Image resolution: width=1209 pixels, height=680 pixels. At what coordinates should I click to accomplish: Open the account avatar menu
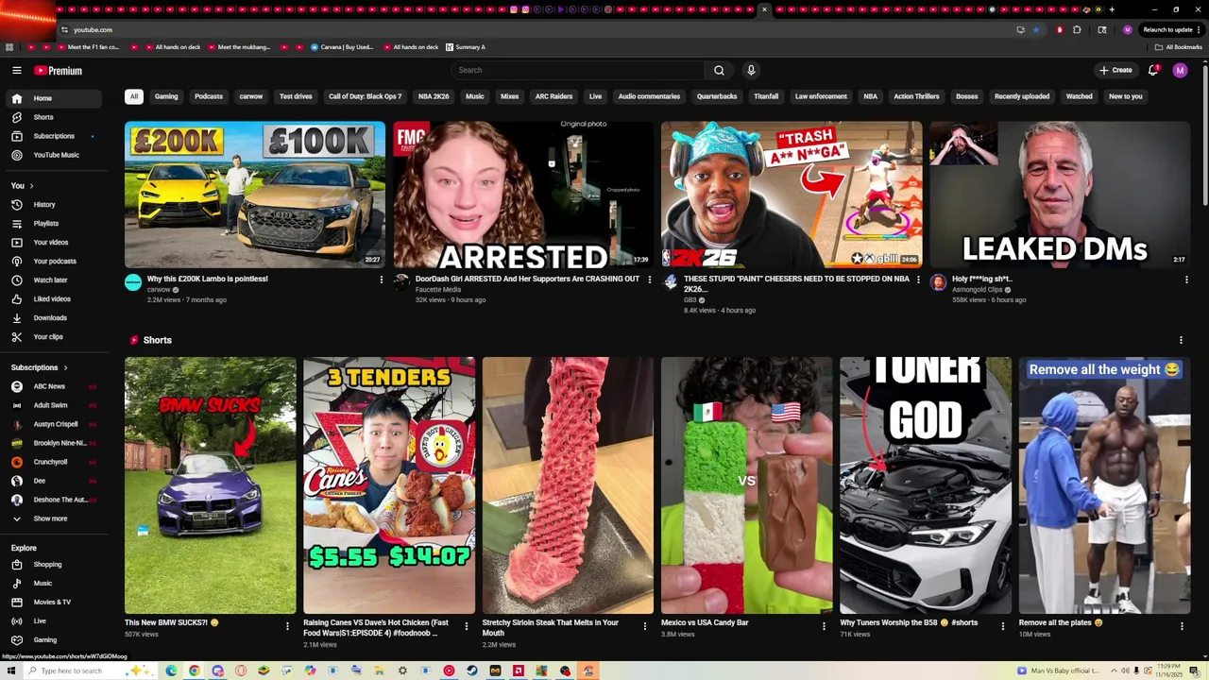tap(1180, 70)
